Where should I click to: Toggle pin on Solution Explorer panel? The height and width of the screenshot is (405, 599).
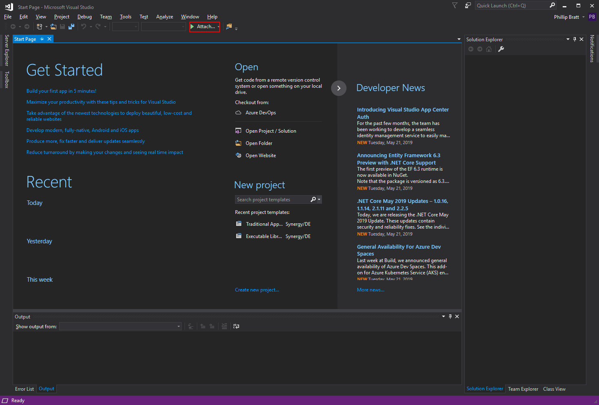575,39
